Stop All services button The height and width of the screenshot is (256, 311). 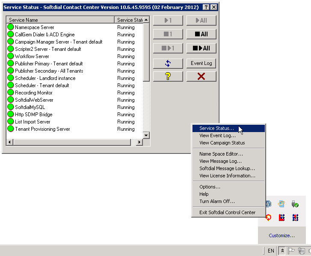pyautogui.click(x=201, y=34)
